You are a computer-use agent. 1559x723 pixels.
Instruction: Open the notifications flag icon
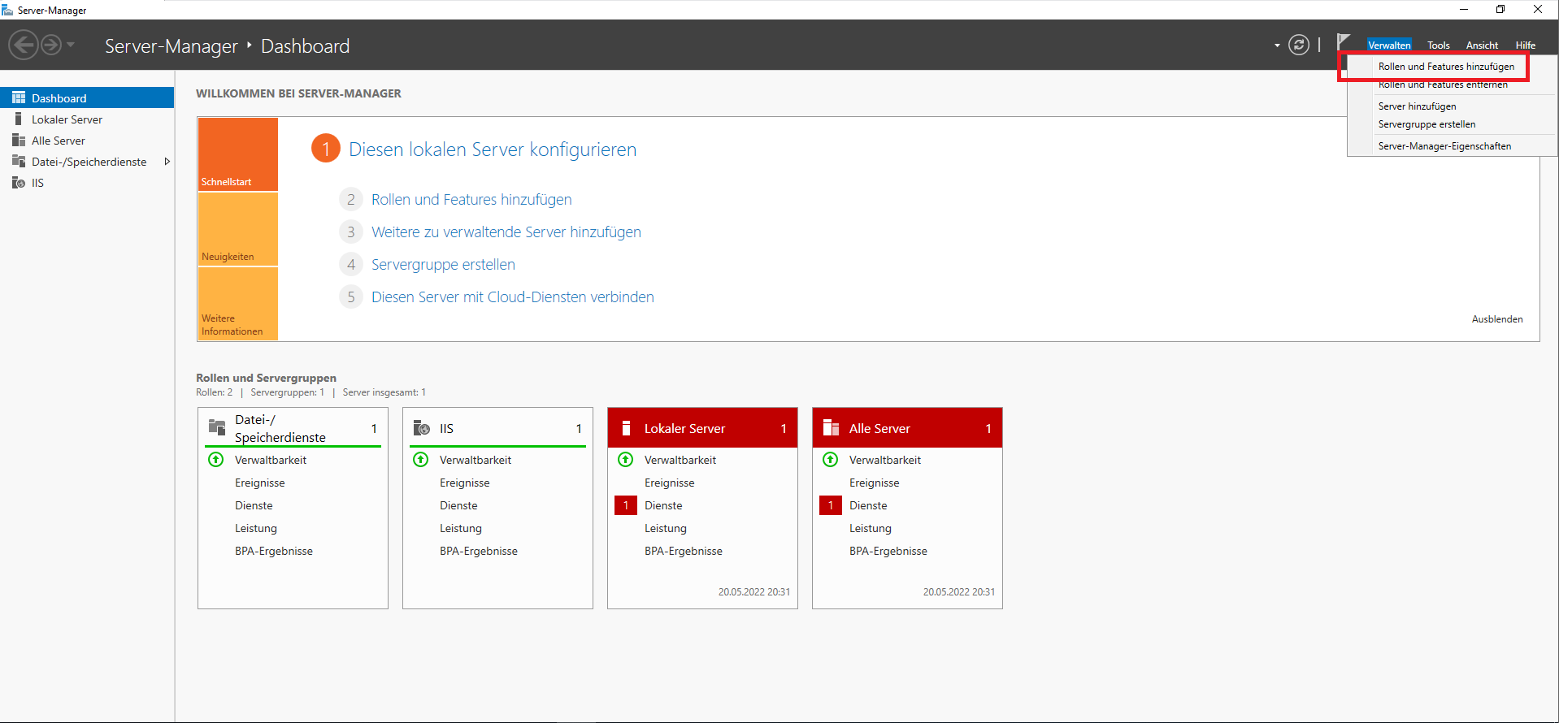(1343, 41)
